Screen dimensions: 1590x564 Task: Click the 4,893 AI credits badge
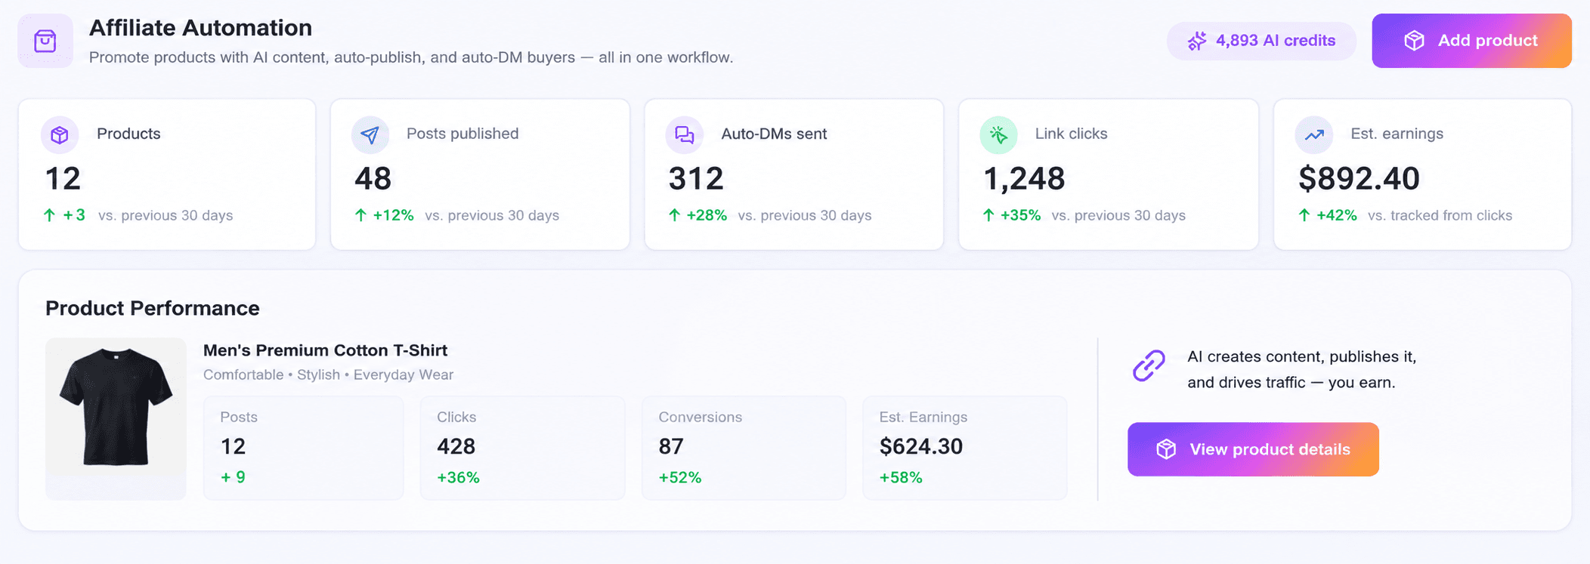[1261, 41]
